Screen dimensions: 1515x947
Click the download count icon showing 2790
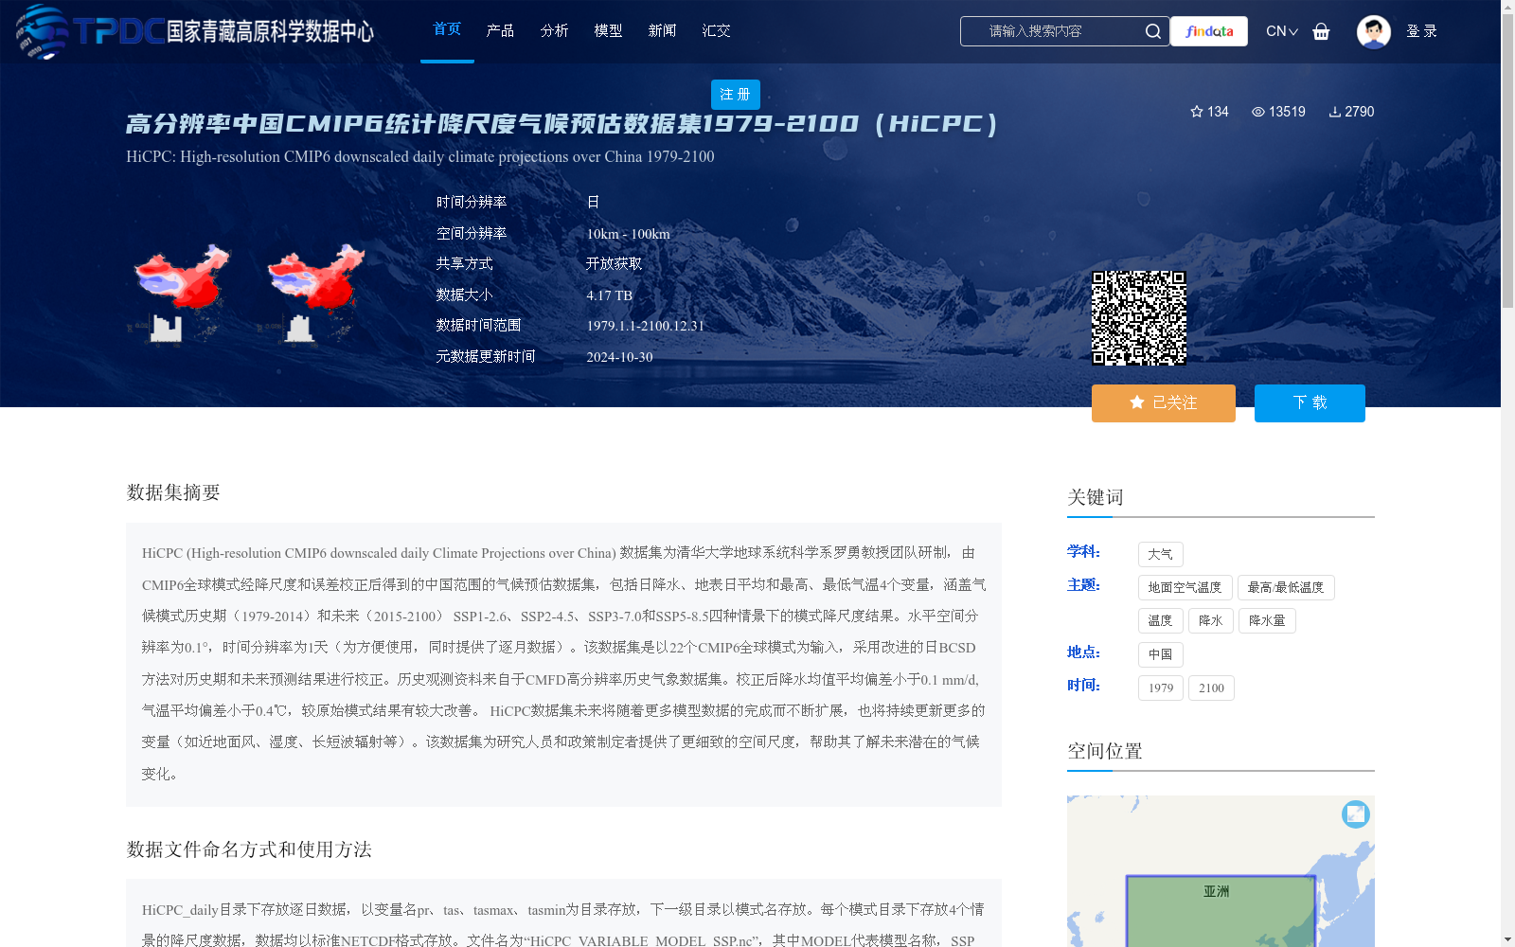click(1335, 112)
